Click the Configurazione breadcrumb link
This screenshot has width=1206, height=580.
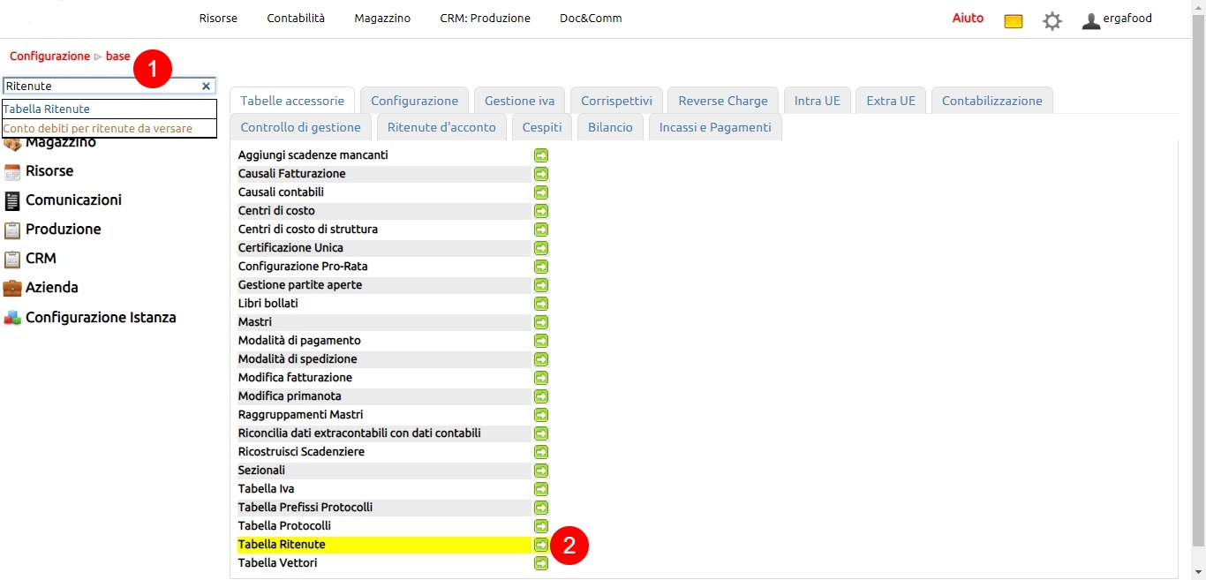click(x=49, y=56)
